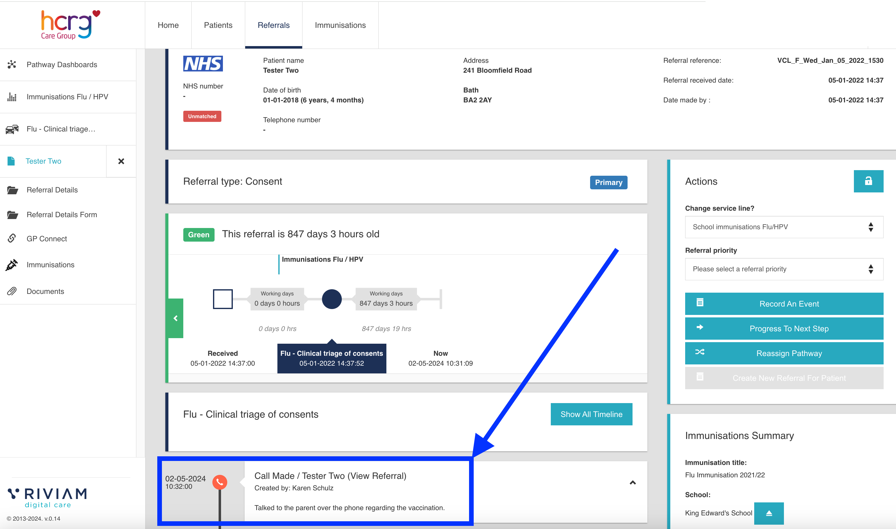Click the Flu Clinical triage car icon

point(12,129)
